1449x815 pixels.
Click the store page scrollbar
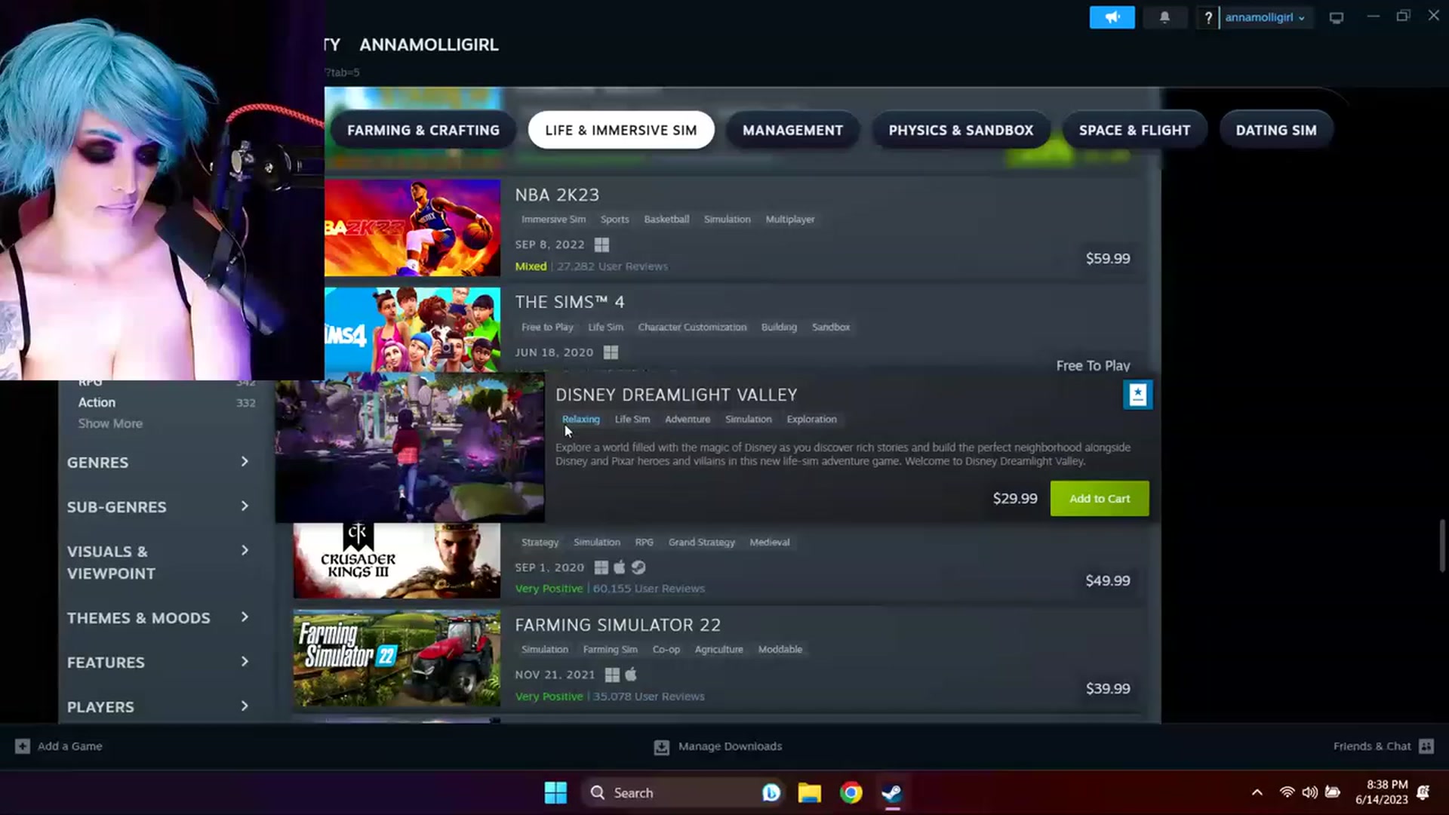1442,545
